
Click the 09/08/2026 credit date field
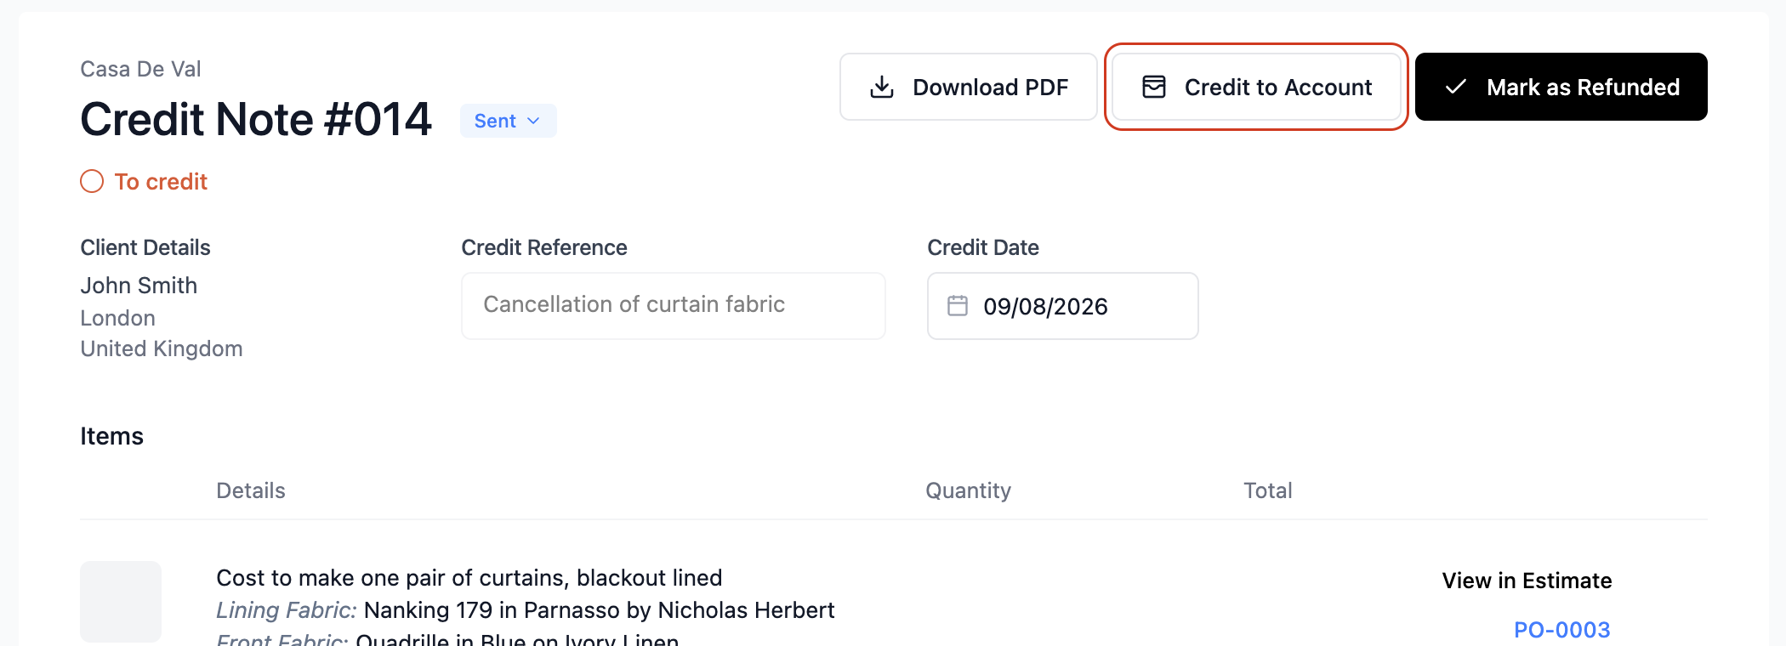[1063, 306]
